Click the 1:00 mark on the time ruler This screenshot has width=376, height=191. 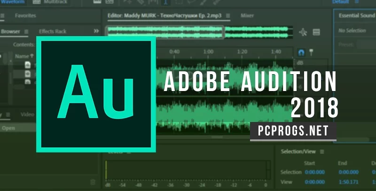coord(208,52)
